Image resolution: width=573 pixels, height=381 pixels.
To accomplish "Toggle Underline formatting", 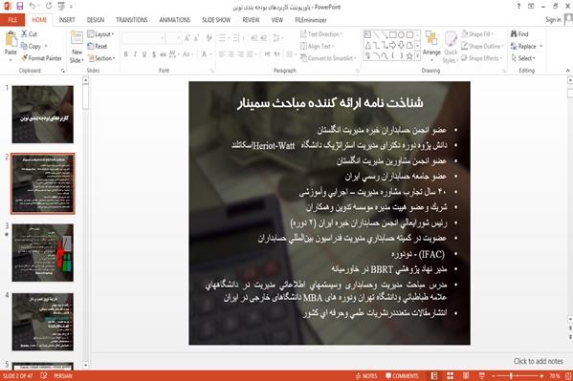I will coord(144,54).
